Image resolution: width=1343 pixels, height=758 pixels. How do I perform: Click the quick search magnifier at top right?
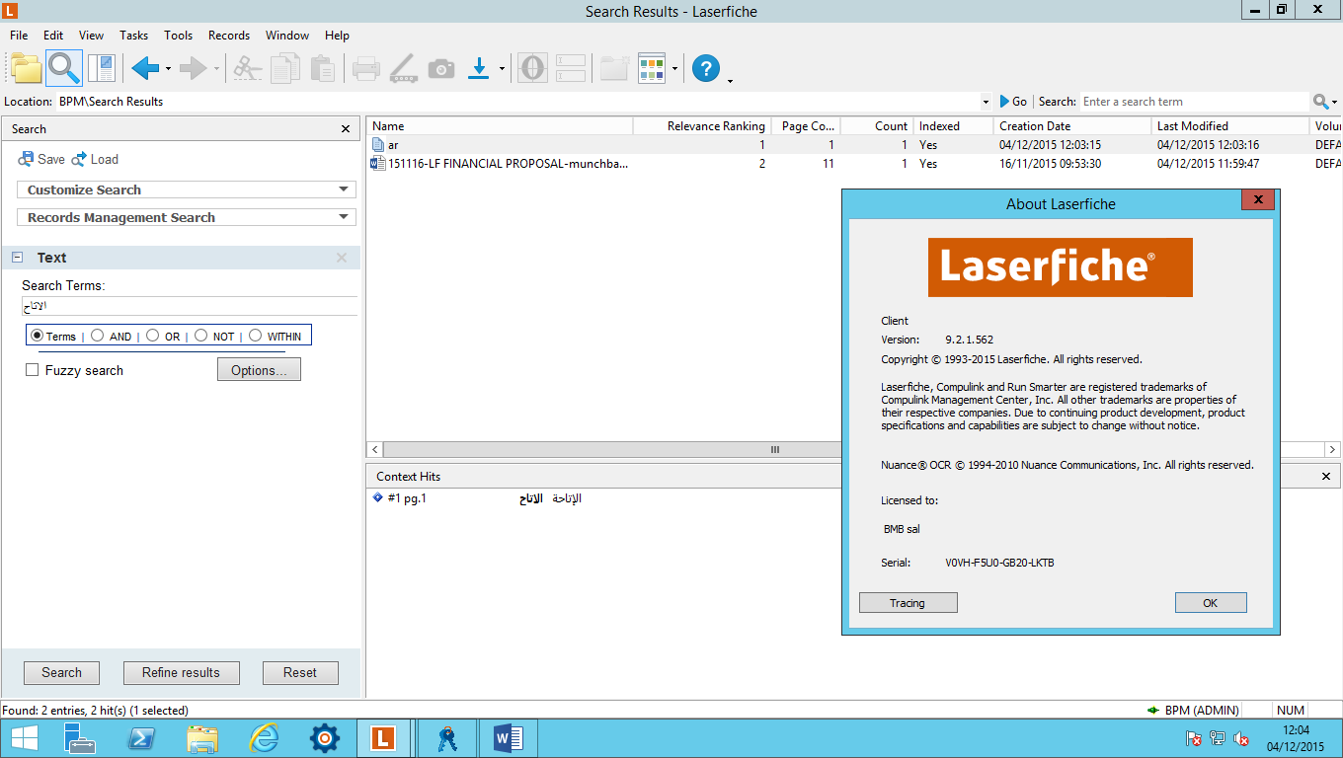pyautogui.click(x=1320, y=102)
